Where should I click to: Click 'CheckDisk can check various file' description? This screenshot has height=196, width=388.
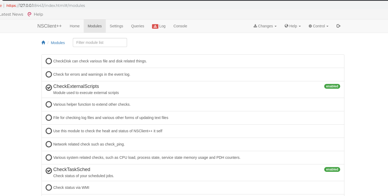100,61
